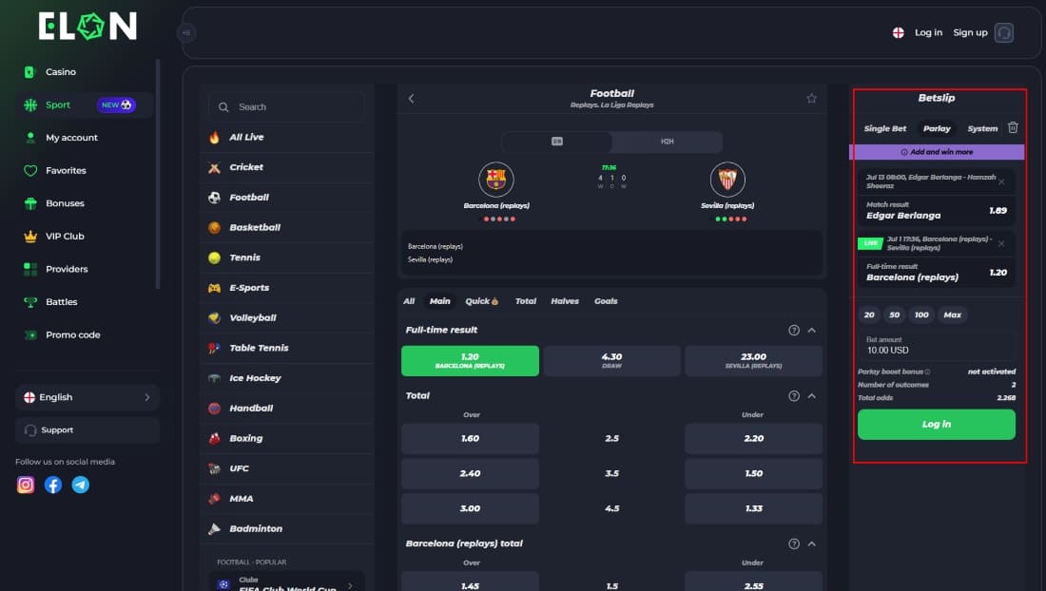Click the Favorites heart icon
1046x591 pixels.
click(x=30, y=171)
